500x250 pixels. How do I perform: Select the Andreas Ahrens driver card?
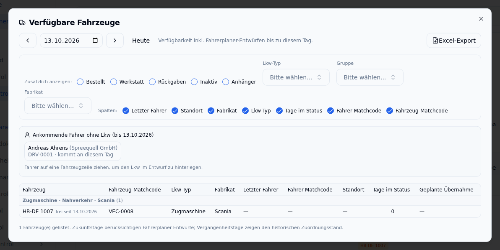73,151
